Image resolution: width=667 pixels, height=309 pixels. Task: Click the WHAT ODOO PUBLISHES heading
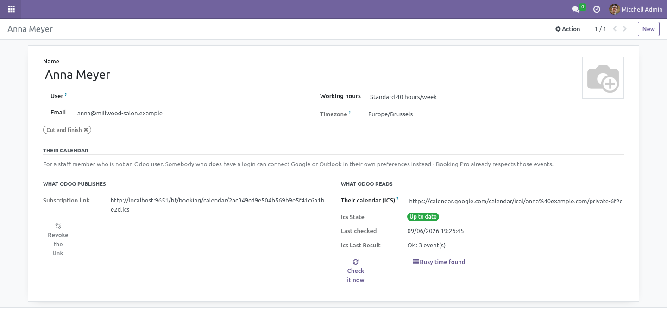pyautogui.click(x=75, y=184)
